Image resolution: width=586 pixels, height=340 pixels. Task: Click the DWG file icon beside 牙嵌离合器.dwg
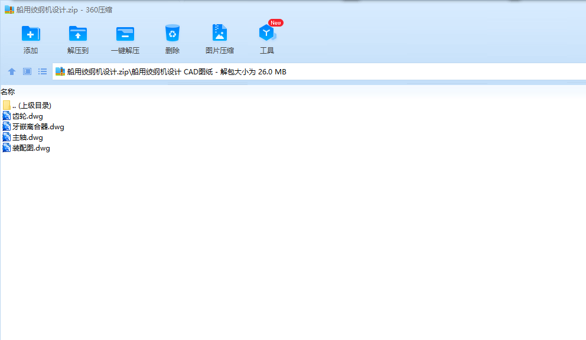pos(6,126)
